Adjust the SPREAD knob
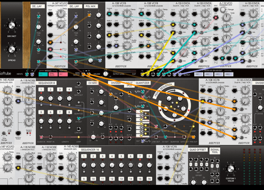The image size is (264, 190). pos(12,50)
